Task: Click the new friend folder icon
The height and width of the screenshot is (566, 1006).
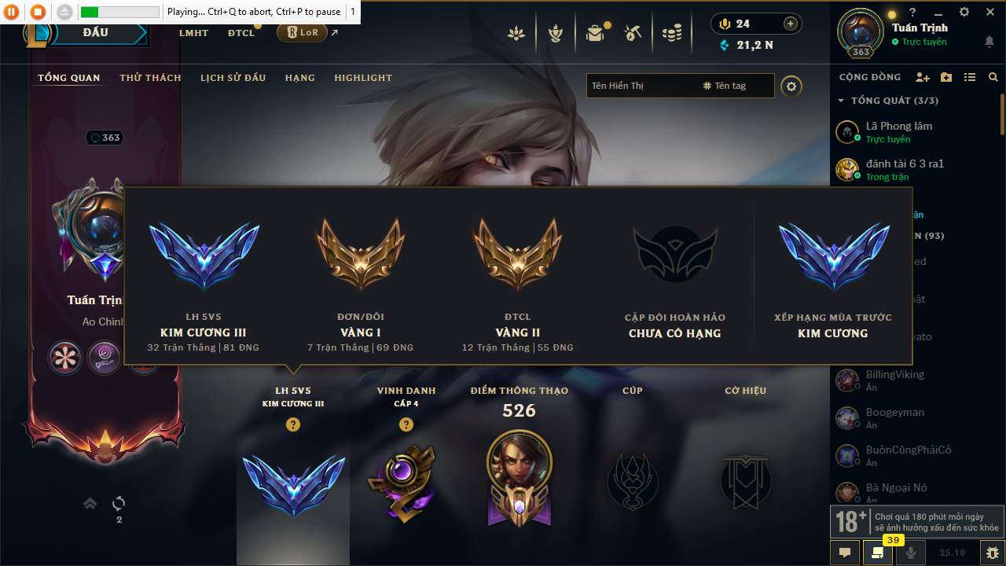Action: point(946,77)
